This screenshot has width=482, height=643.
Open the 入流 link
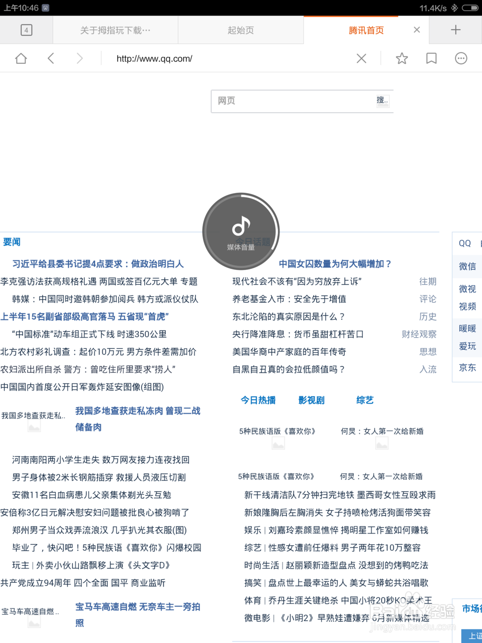pyautogui.click(x=428, y=369)
